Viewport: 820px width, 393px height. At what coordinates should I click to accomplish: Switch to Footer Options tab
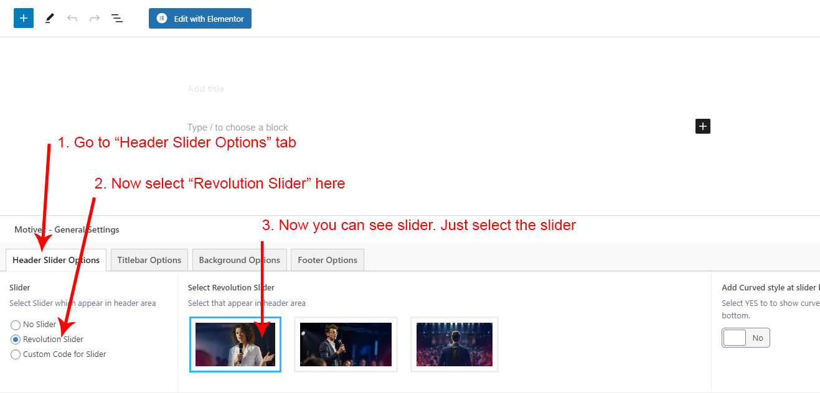pyautogui.click(x=328, y=260)
